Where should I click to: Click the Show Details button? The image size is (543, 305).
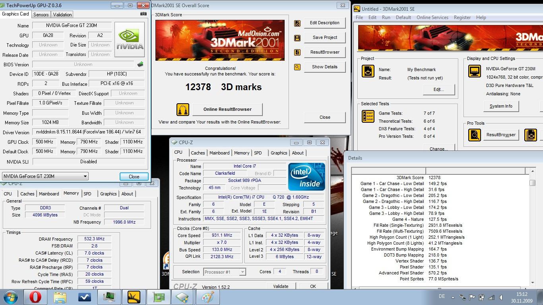click(x=325, y=67)
